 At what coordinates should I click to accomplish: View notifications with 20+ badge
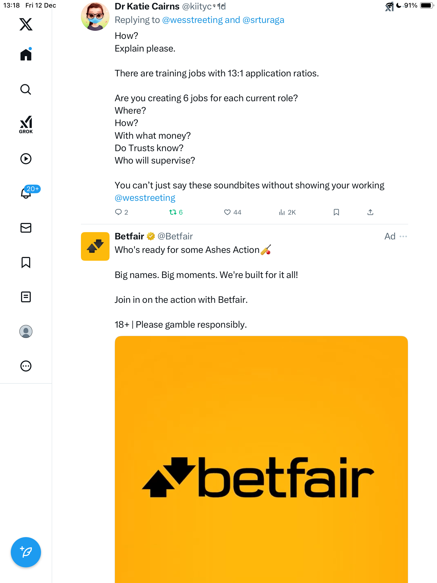point(26,193)
